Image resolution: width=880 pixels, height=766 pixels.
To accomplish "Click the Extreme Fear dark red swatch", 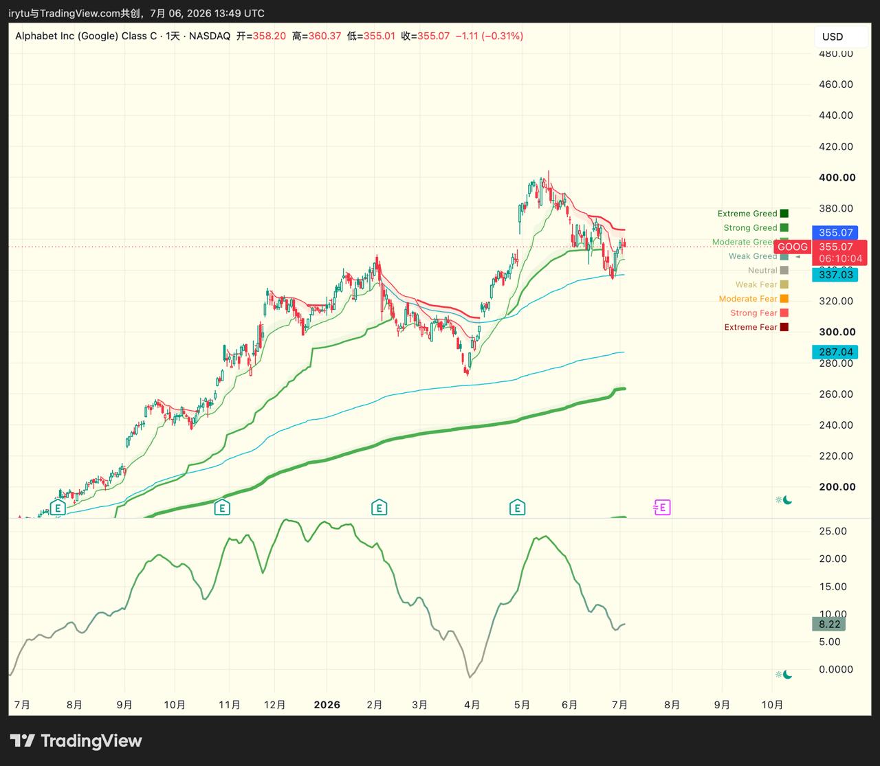I will click(x=784, y=327).
